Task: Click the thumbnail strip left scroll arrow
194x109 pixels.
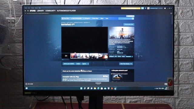Action: pyautogui.click(x=63, y=60)
